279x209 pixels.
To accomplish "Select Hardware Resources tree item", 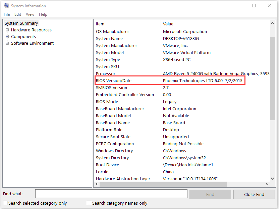I will click(x=31, y=30).
